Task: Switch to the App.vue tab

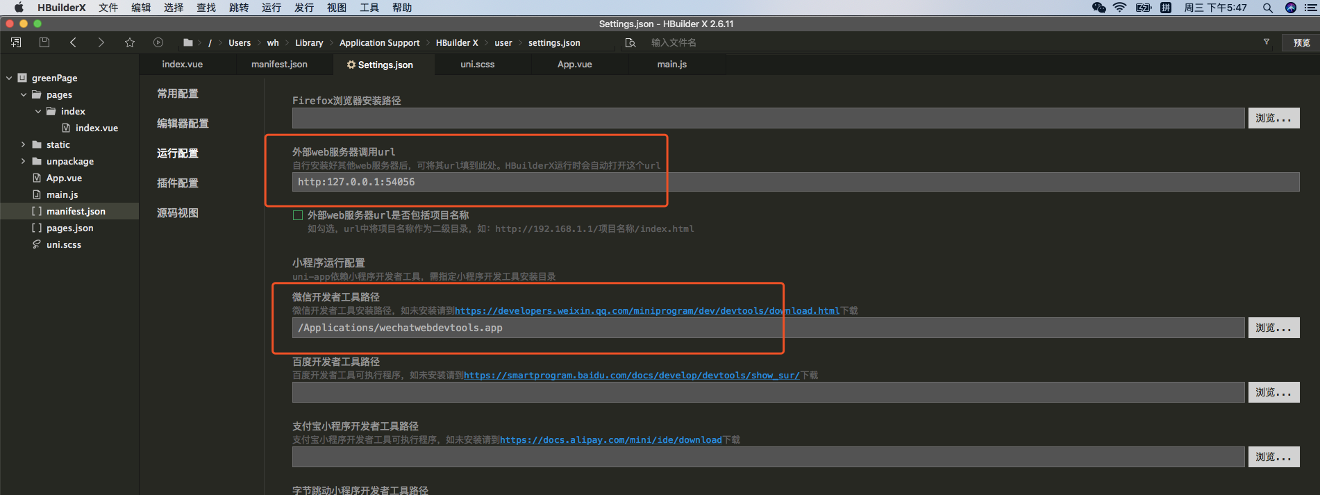Action: click(x=575, y=64)
